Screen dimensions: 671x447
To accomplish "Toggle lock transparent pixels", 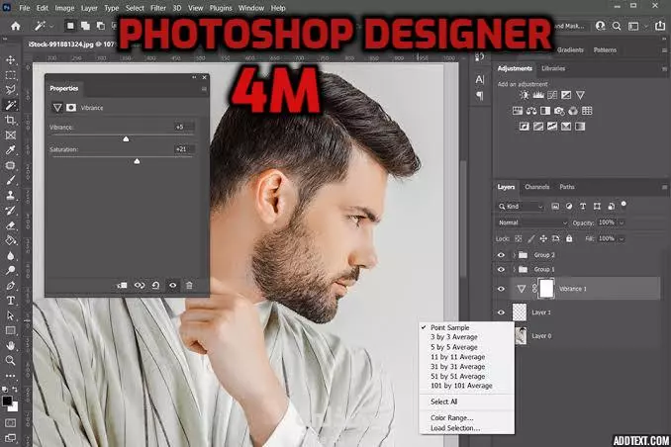I will coord(519,238).
